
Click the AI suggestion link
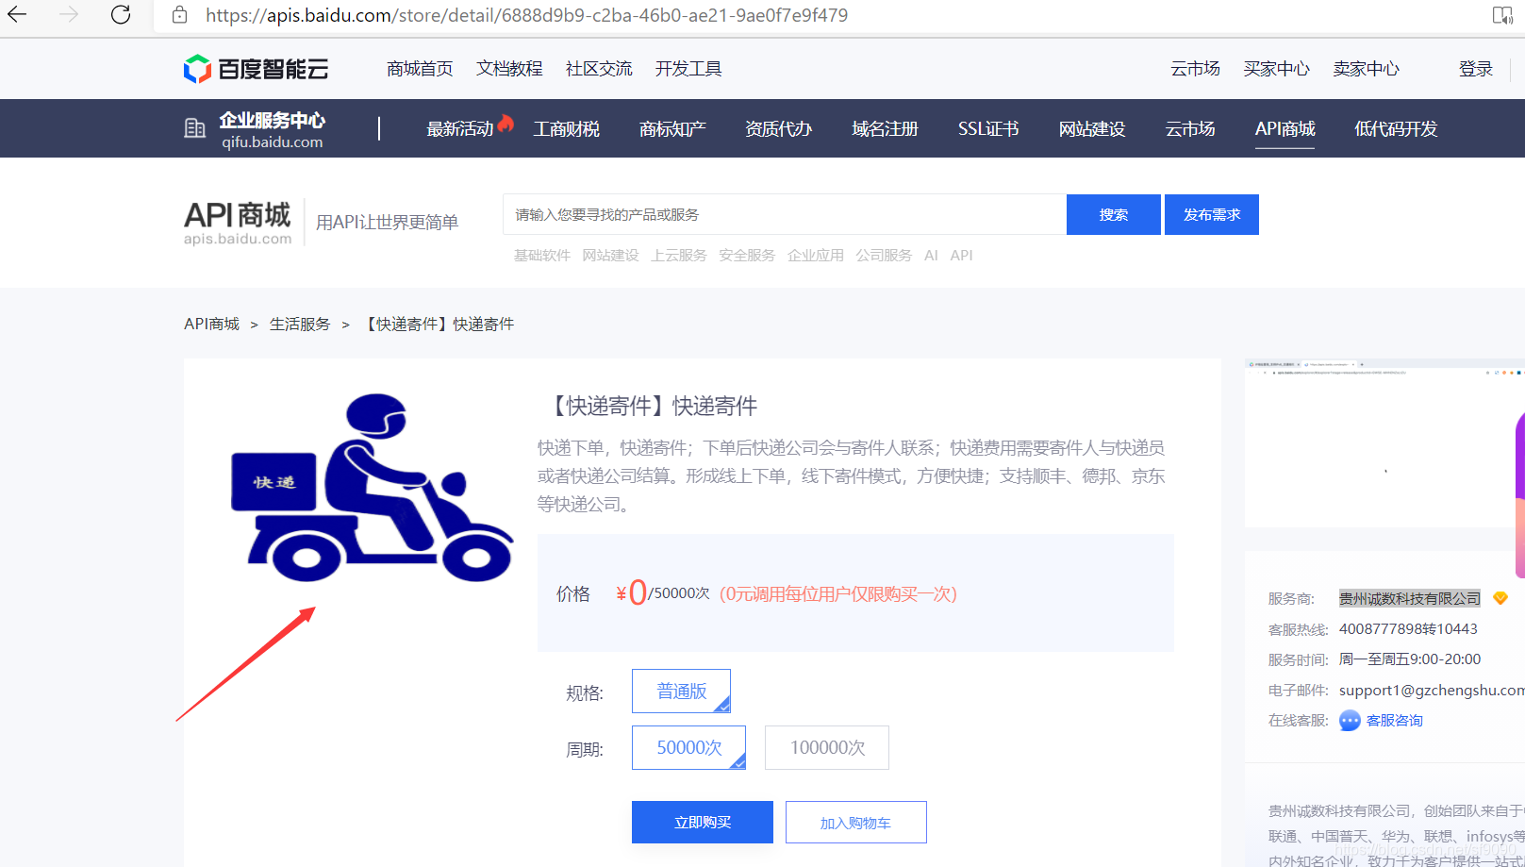coord(931,256)
